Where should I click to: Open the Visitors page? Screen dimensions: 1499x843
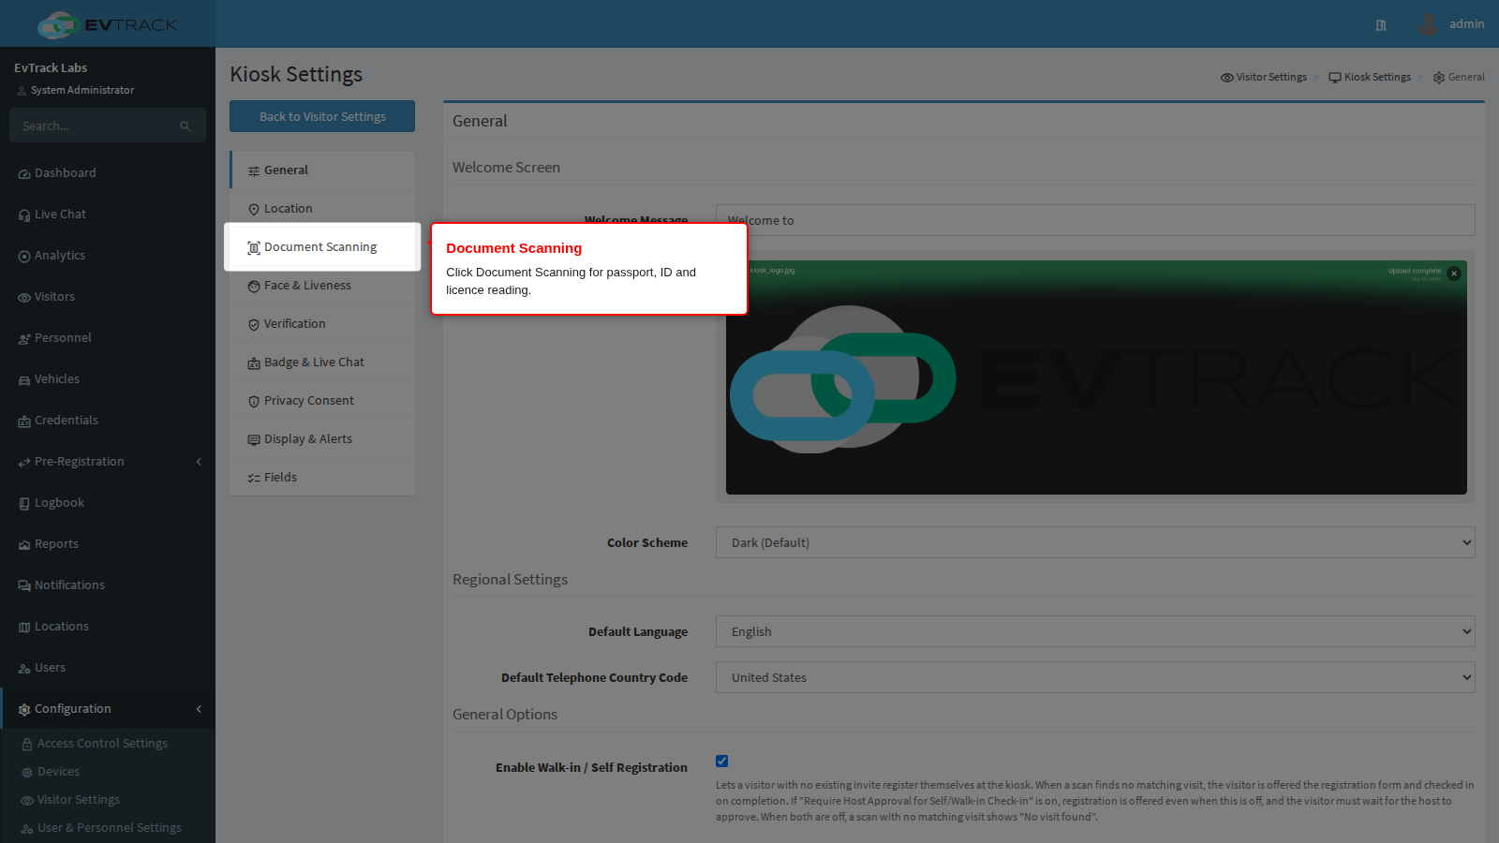coord(108,297)
